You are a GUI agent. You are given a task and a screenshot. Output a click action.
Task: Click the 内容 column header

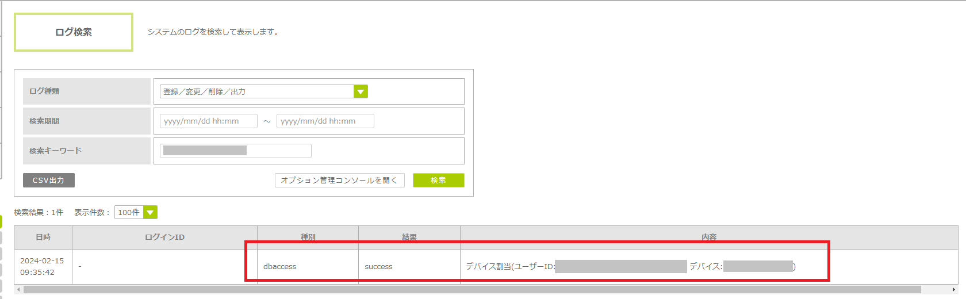(x=708, y=237)
